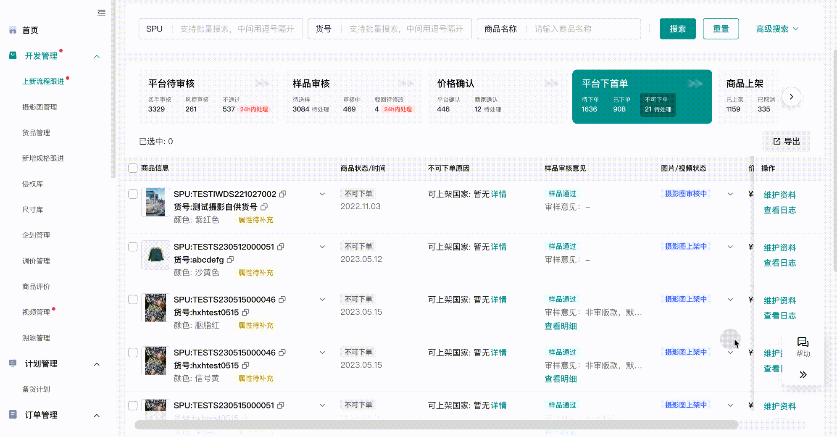Tick checkbox for the 信号黄 product row

tap(133, 353)
